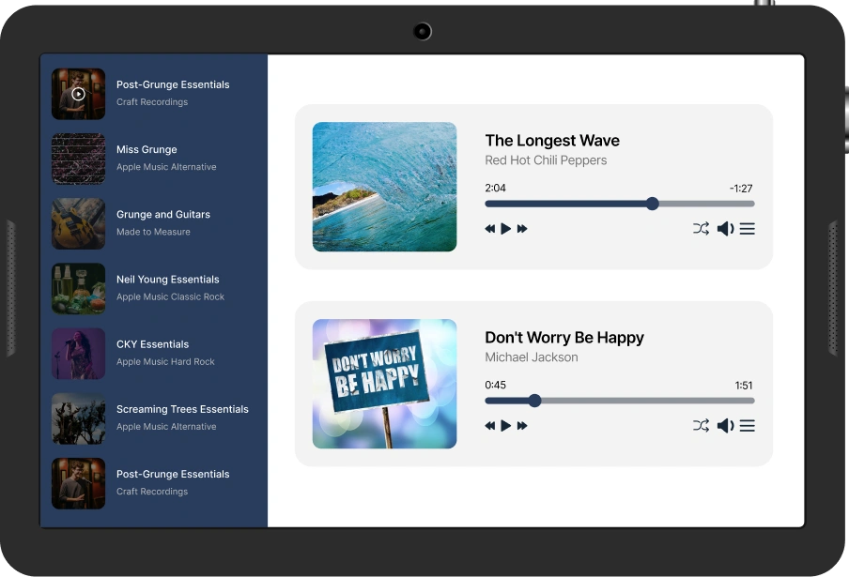Click the progress slider on The Longest Wave

[618, 203]
